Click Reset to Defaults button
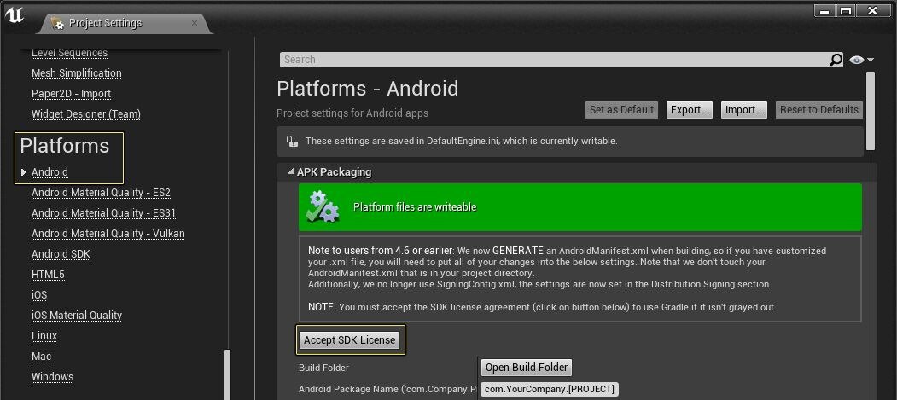This screenshot has width=897, height=400. [818, 110]
